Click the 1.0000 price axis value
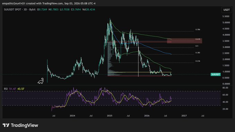 click(x=226, y=72)
